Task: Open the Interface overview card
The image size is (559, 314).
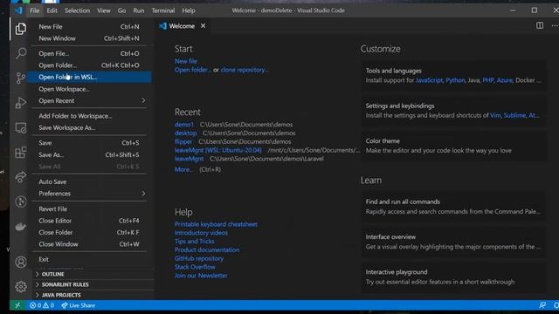Action: click(453, 242)
